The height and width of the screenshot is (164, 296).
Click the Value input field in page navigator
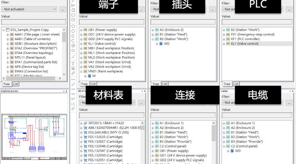(34, 22)
